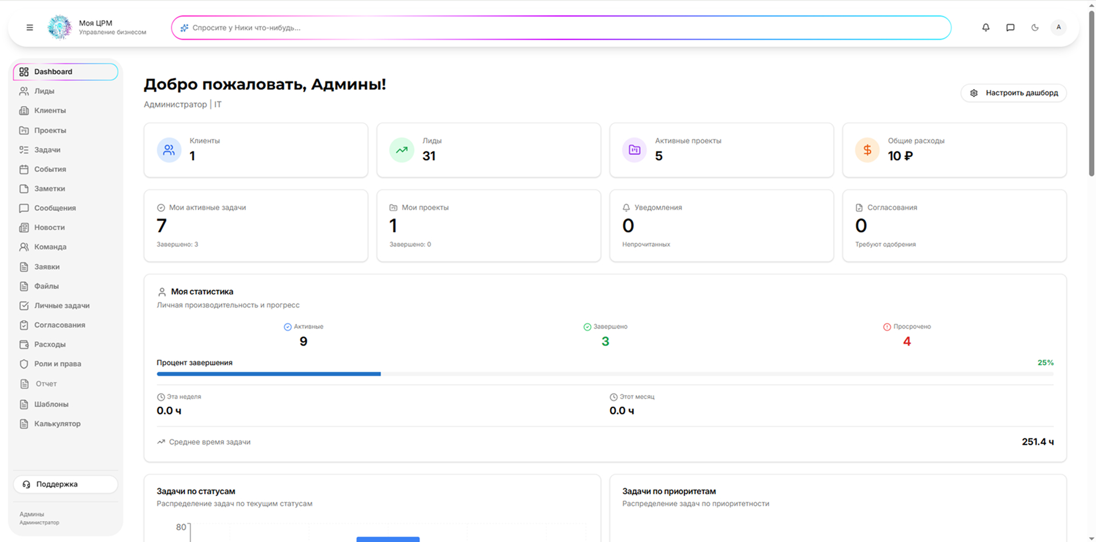Open Лиды in the sidebar
This screenshot has height=542, width=1096.
click(44, 91)
